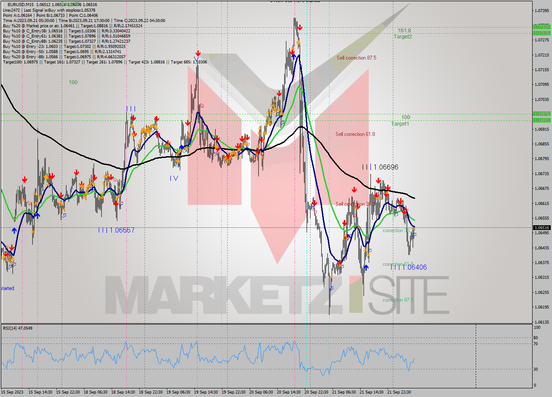Screen dimensions: 552x397
Task: Click price axis value 1.07215
Action: click(x=542, y=55)
